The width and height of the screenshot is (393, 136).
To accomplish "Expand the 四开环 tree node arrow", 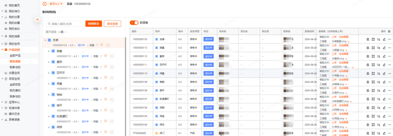I will (x=49, y=73).
